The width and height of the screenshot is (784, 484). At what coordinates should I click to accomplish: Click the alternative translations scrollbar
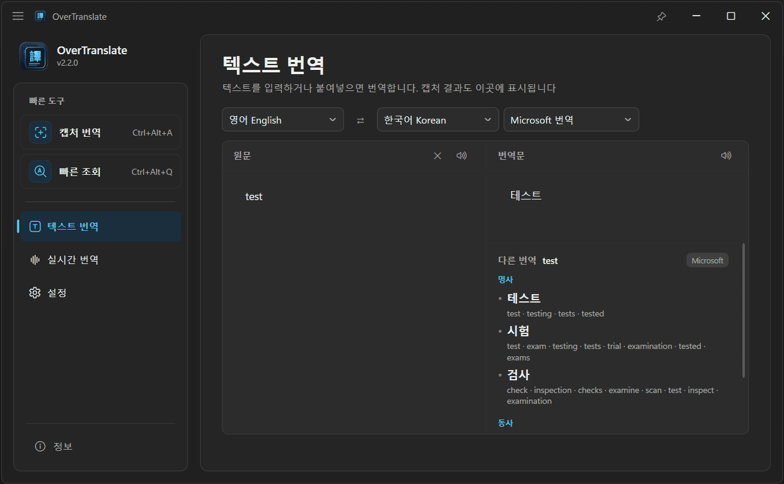pos(744,310)
